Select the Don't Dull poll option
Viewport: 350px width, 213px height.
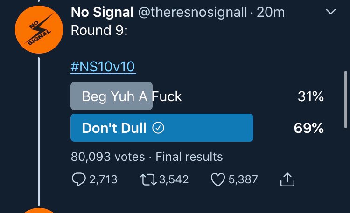point(161,128)
